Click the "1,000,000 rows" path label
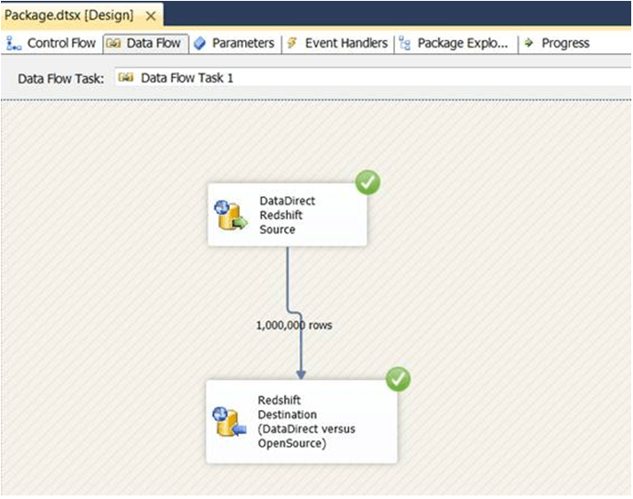 (294, 326)
